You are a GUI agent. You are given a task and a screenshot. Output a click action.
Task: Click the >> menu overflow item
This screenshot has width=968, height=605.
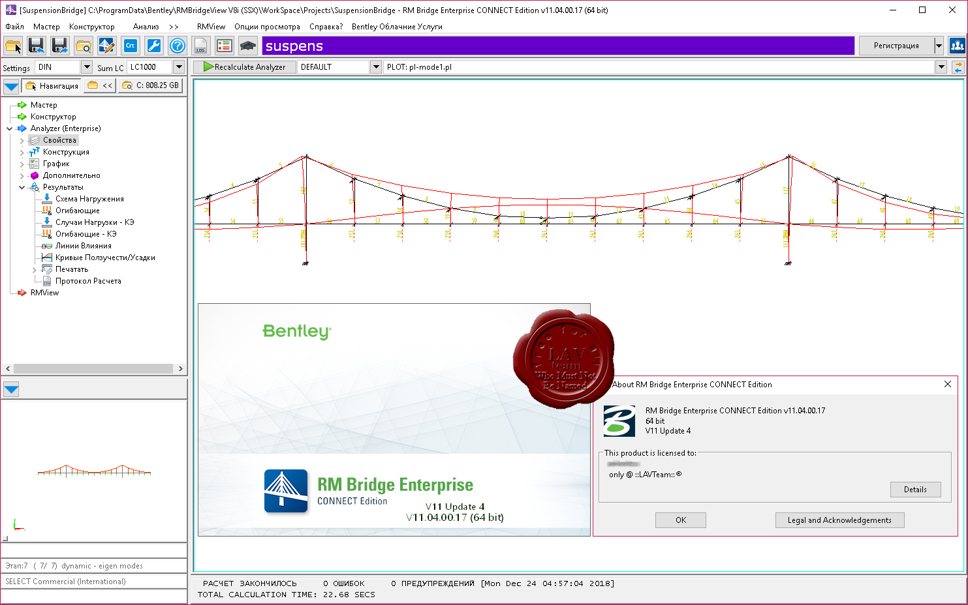pyautogui.click(x=174, y=27)
